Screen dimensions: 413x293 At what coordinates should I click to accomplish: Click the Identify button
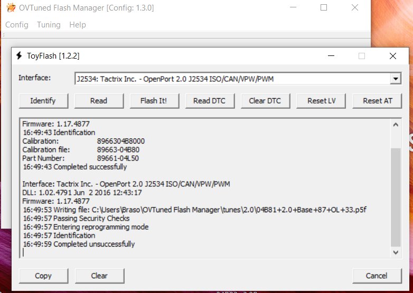coord(43,101)
